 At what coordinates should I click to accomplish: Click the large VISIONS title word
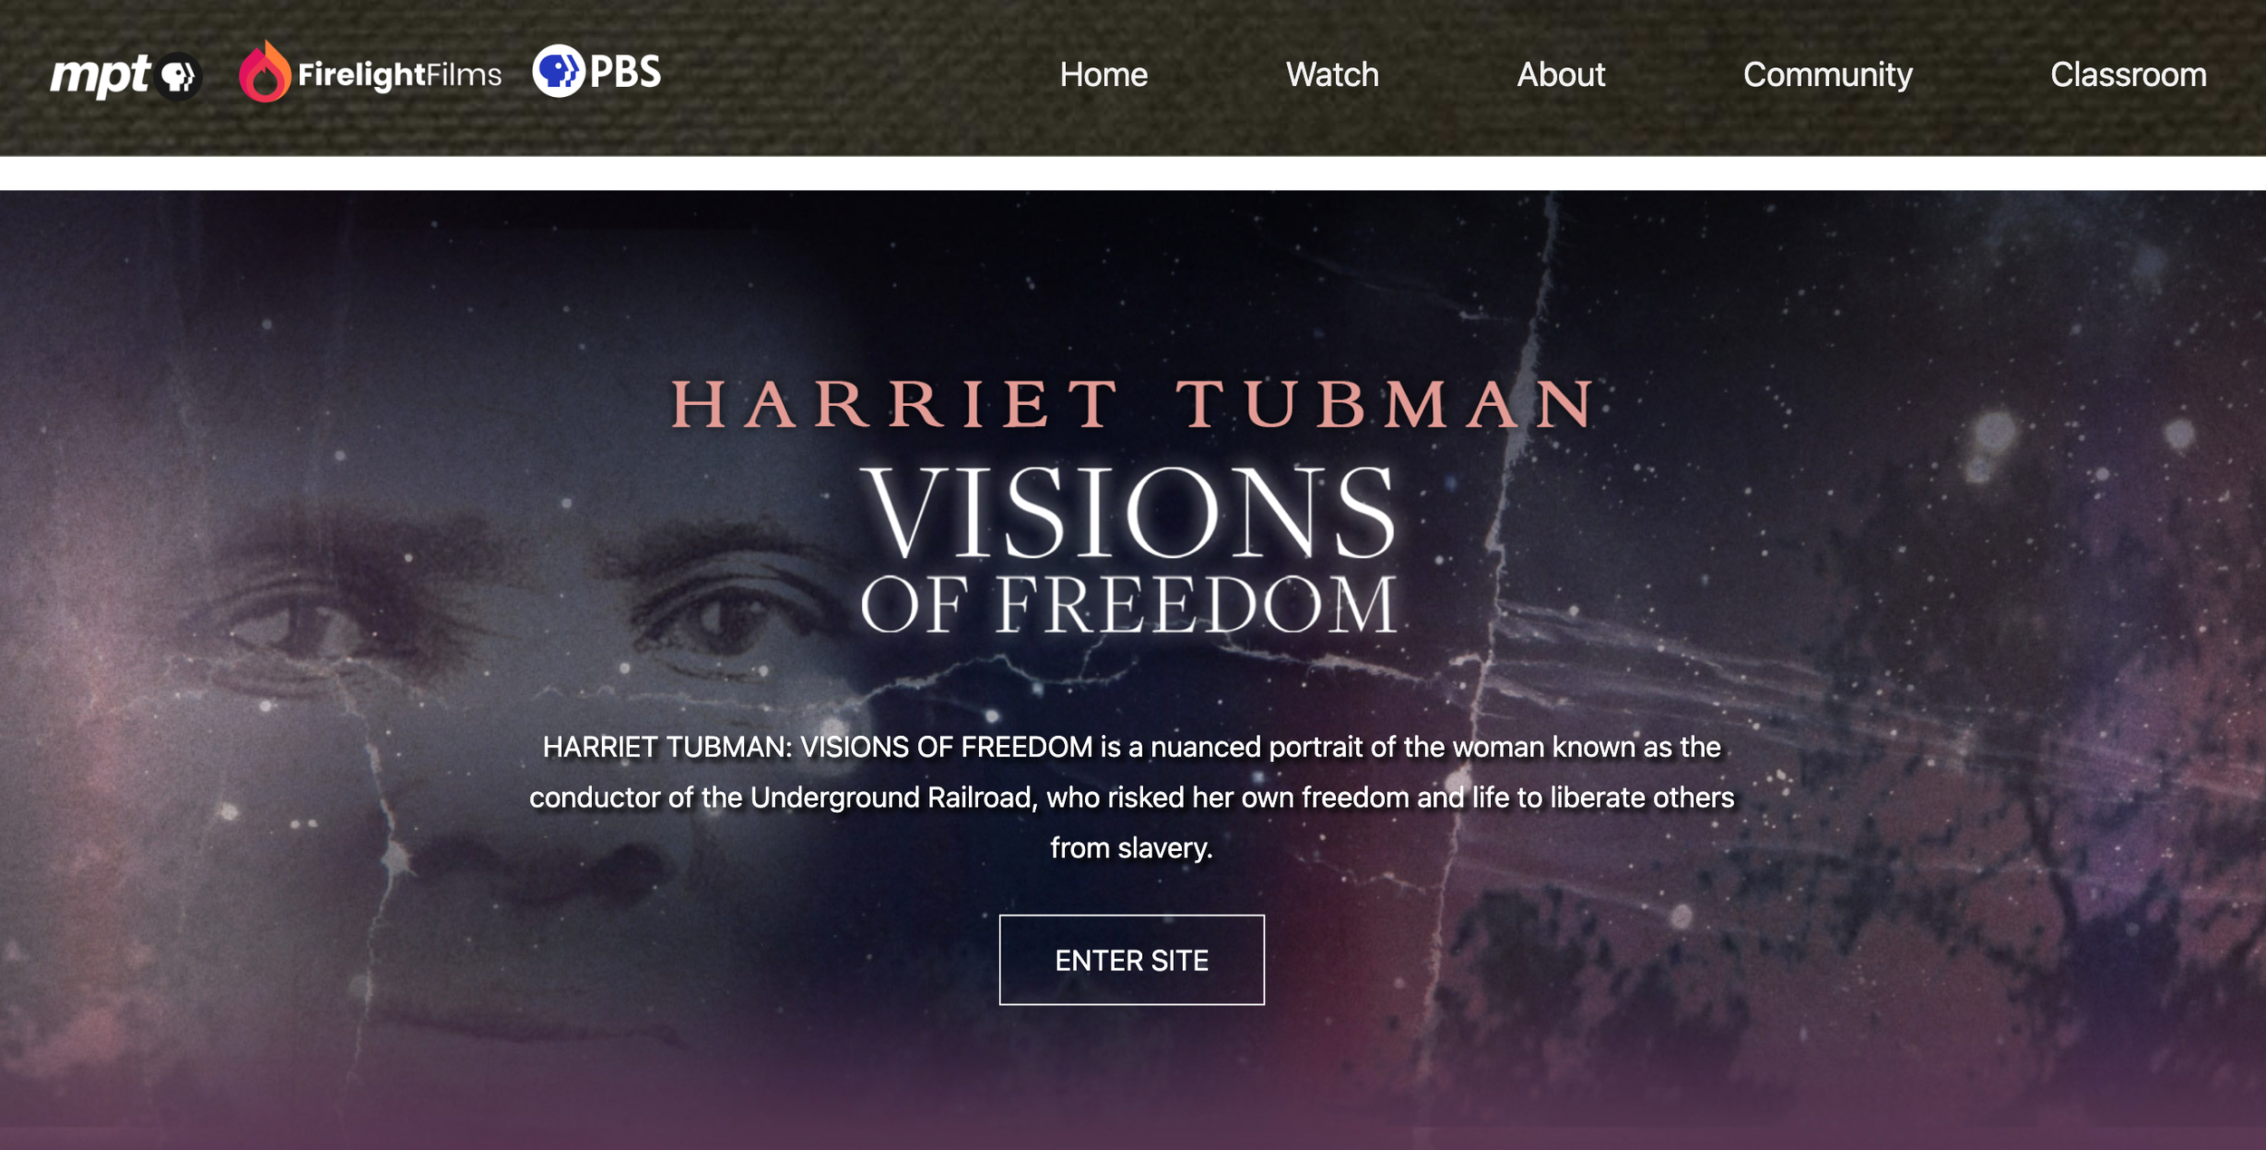coord(1128,514)
